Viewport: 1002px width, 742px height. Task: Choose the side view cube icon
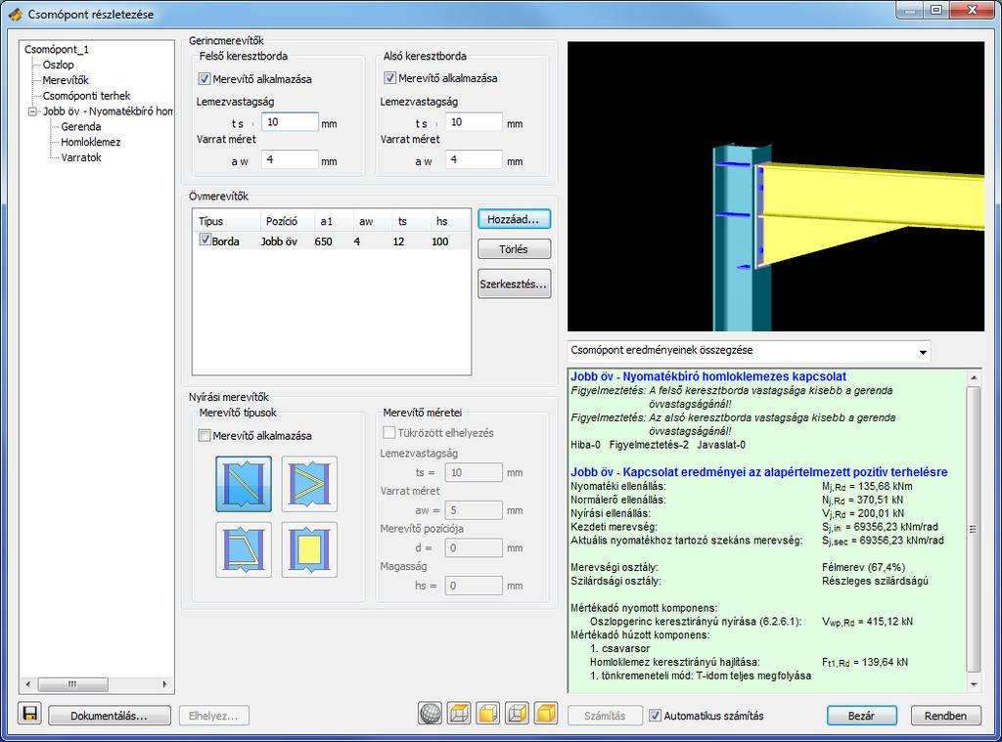tap(517, 714)
